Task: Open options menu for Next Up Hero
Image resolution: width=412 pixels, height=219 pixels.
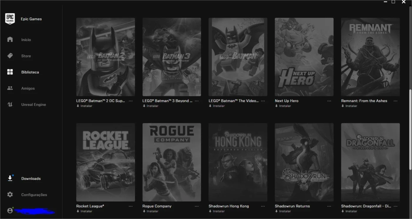Action: pos(329,101)
